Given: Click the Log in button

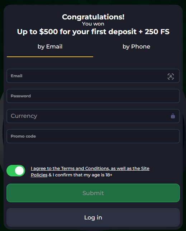Looking at the screenshot, I should point(93,217).
